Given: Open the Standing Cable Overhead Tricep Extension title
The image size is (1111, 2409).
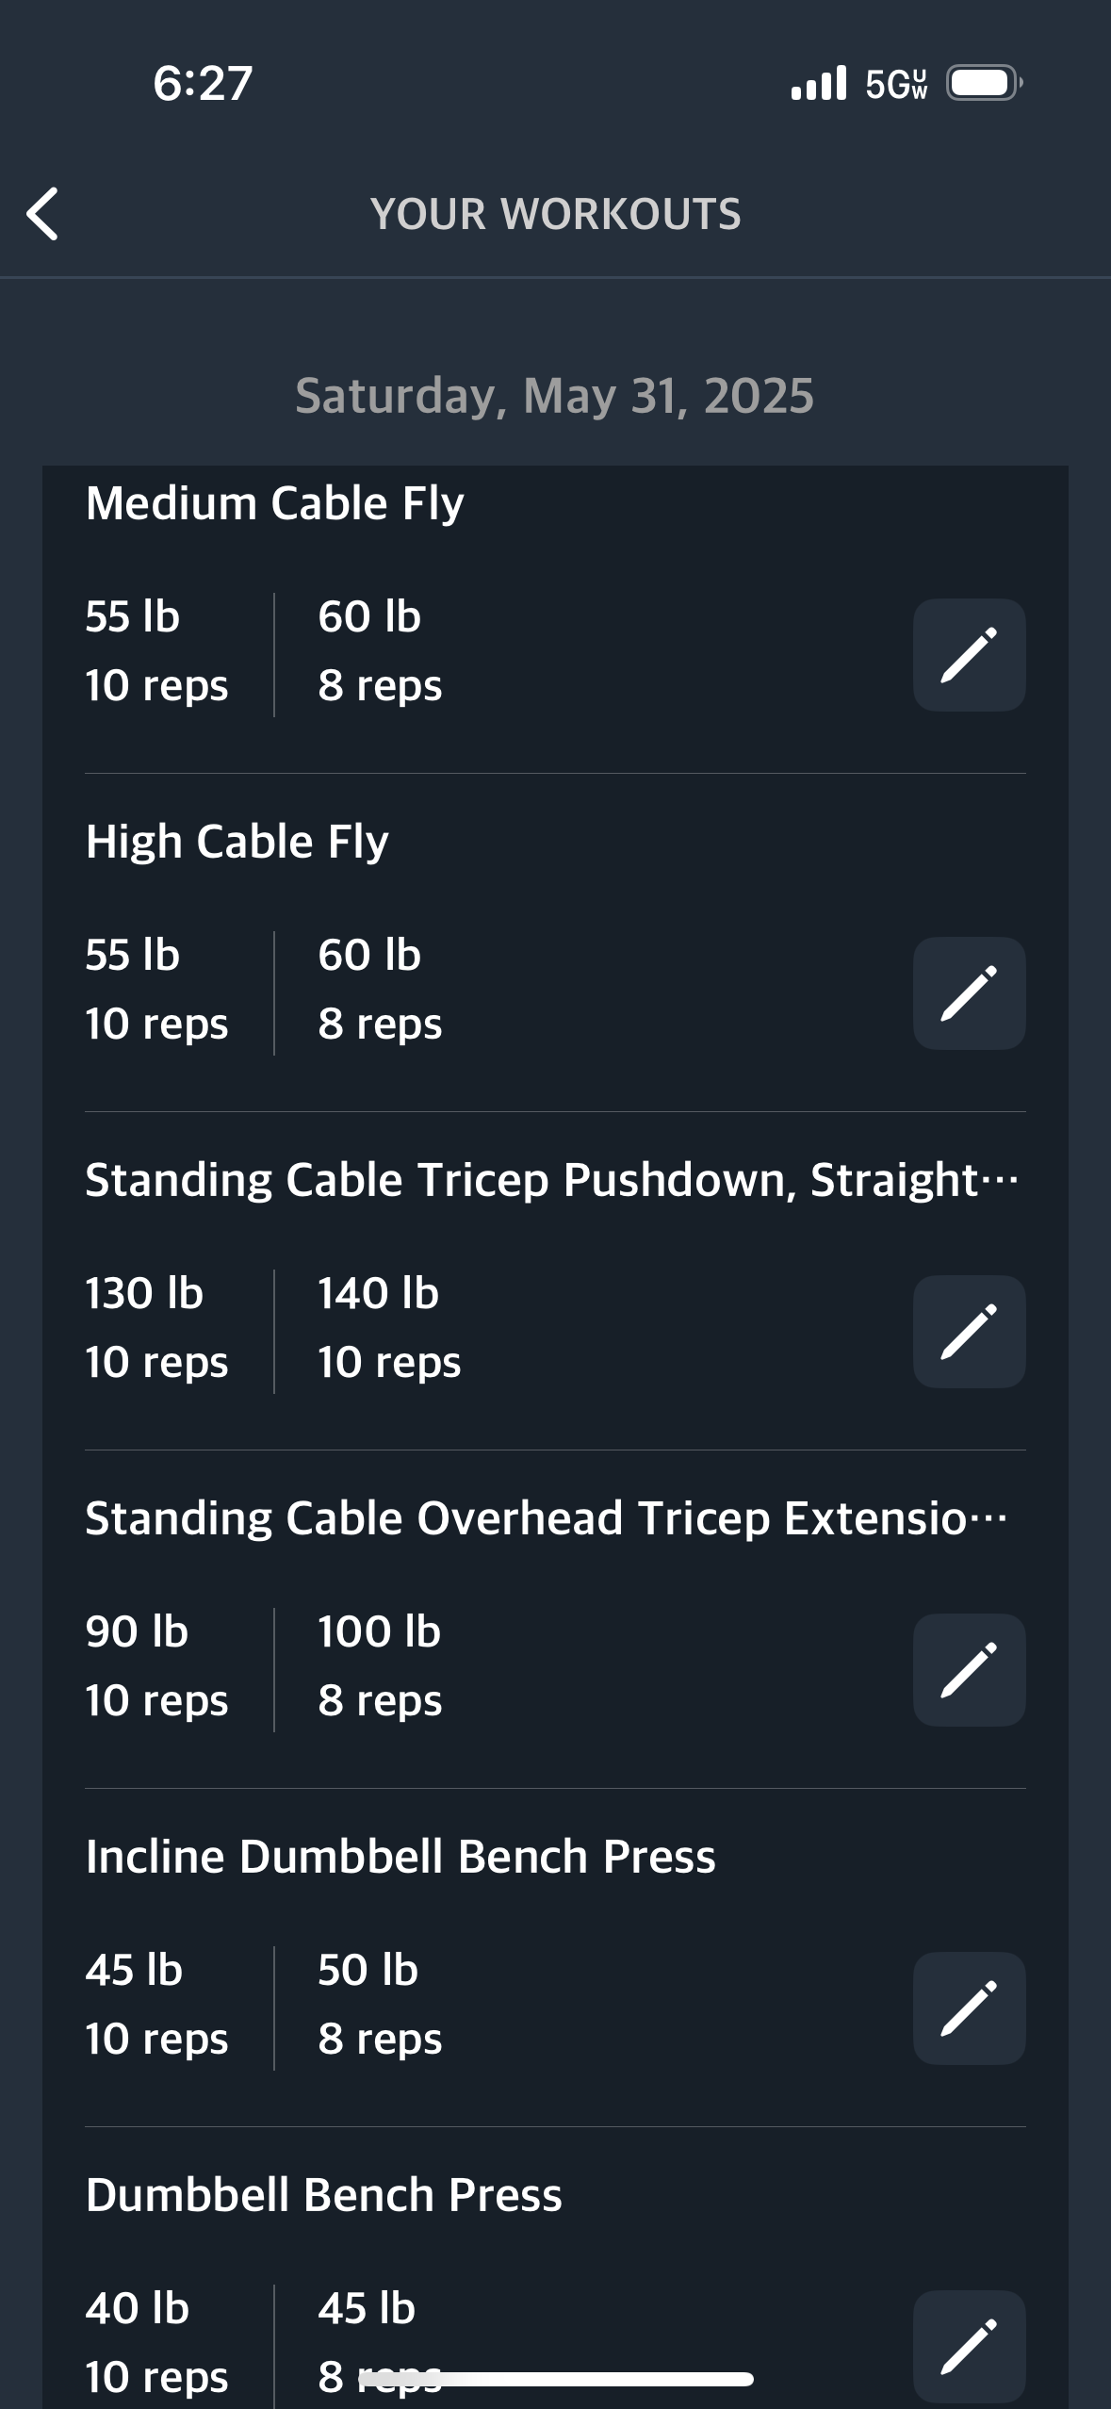Looking at the screenshot, I should 547,1518.
